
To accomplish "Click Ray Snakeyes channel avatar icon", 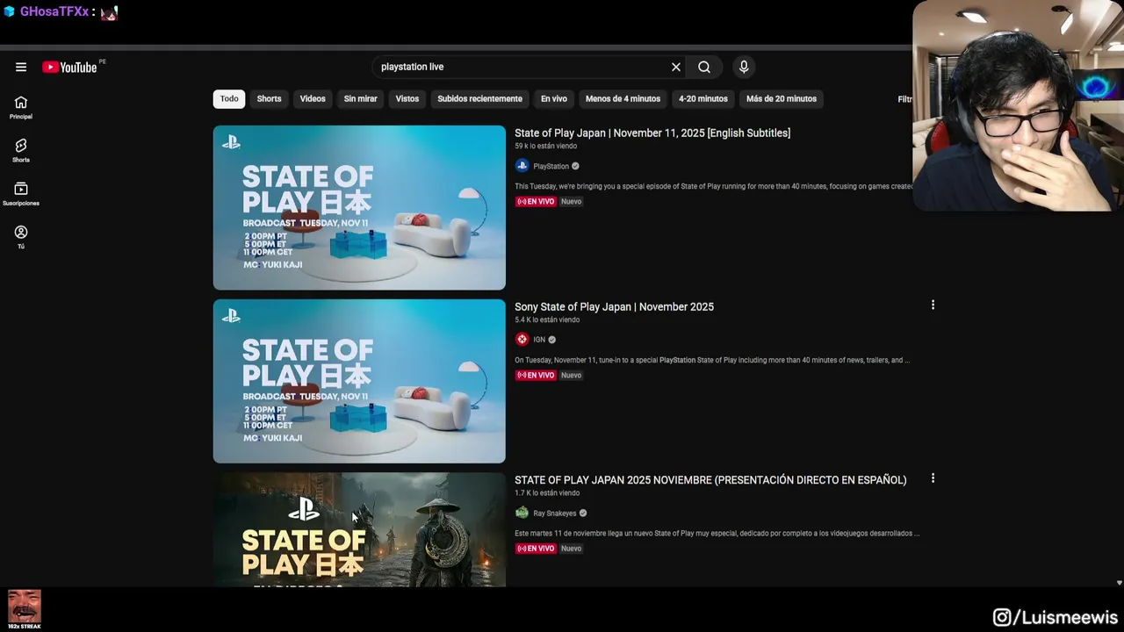I will click(x=522, y=513).
